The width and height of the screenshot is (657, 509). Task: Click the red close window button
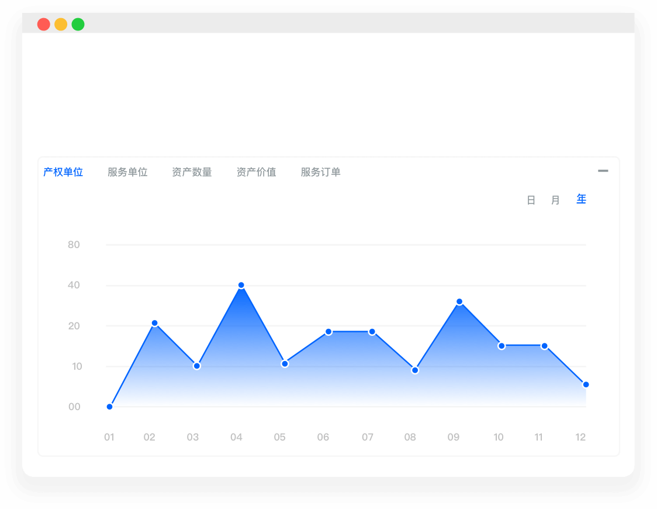pos(44,25)
